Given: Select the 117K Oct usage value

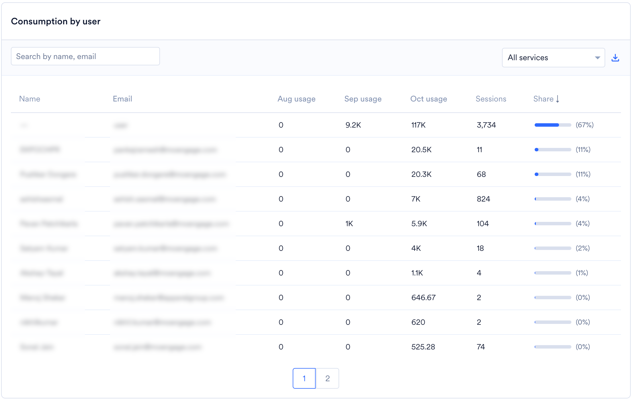Looking at the screenshot, I should (418, 125).
